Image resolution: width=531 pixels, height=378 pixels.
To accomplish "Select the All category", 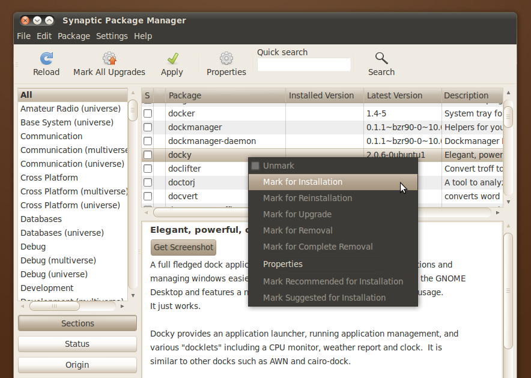I will 73,95.
